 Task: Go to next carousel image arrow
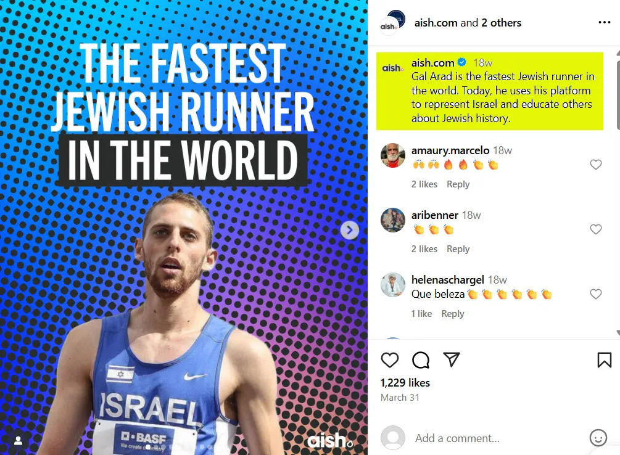350,230
